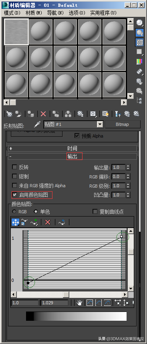147x344 pixels.
Task: Select the RGB radio button
Action: pos(14,212)
